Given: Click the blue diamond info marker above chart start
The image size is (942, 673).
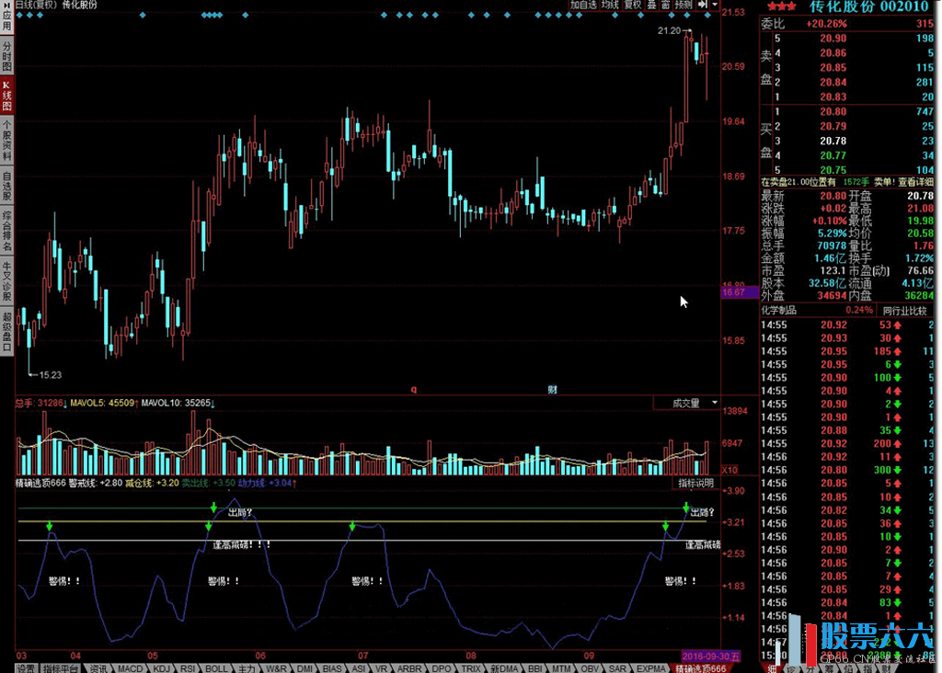Looking at the screenshot, I should [19, 16].
